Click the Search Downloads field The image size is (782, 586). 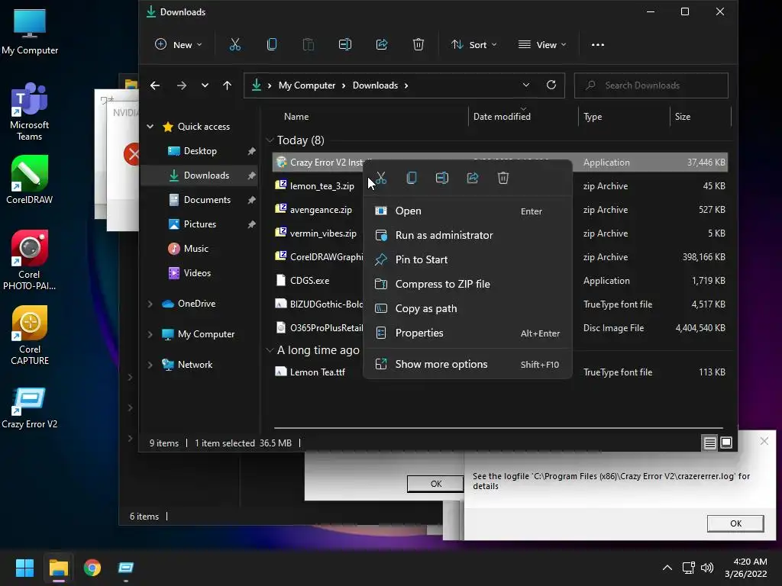point(651,85)
